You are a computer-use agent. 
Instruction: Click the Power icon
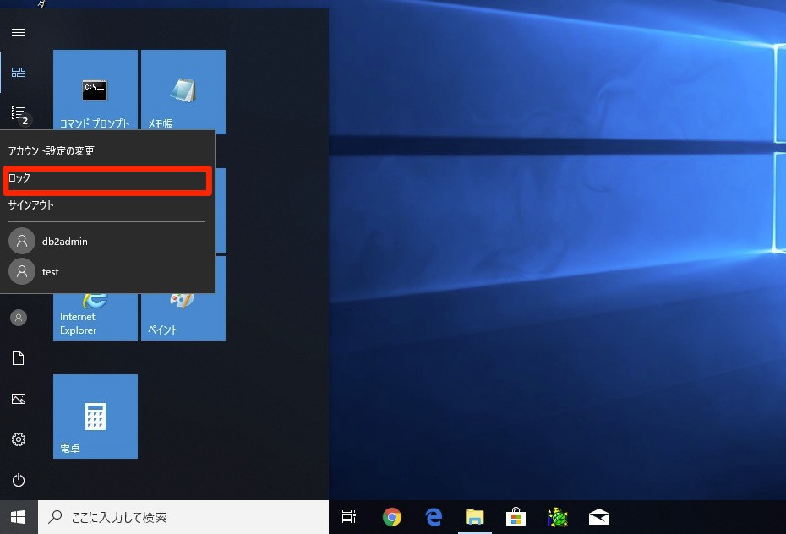click(19, 480)
